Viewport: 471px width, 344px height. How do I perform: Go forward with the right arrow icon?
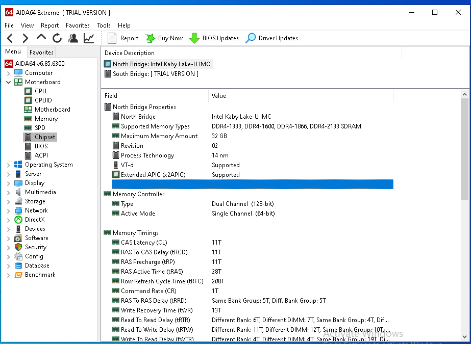point(25,38)
